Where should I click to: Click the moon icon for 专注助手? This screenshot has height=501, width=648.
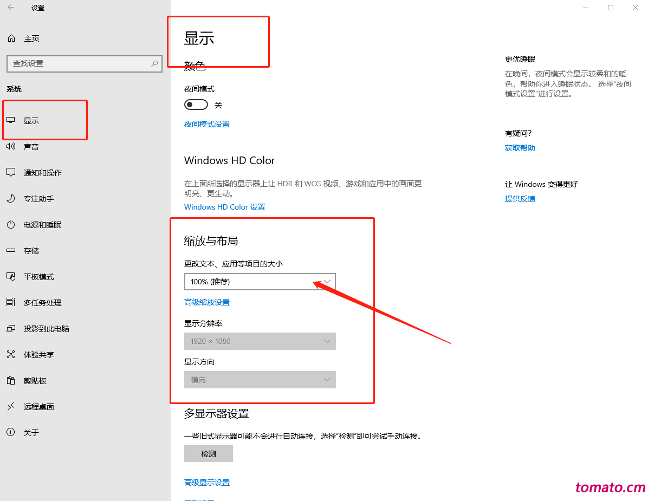[x=11, y=198]
